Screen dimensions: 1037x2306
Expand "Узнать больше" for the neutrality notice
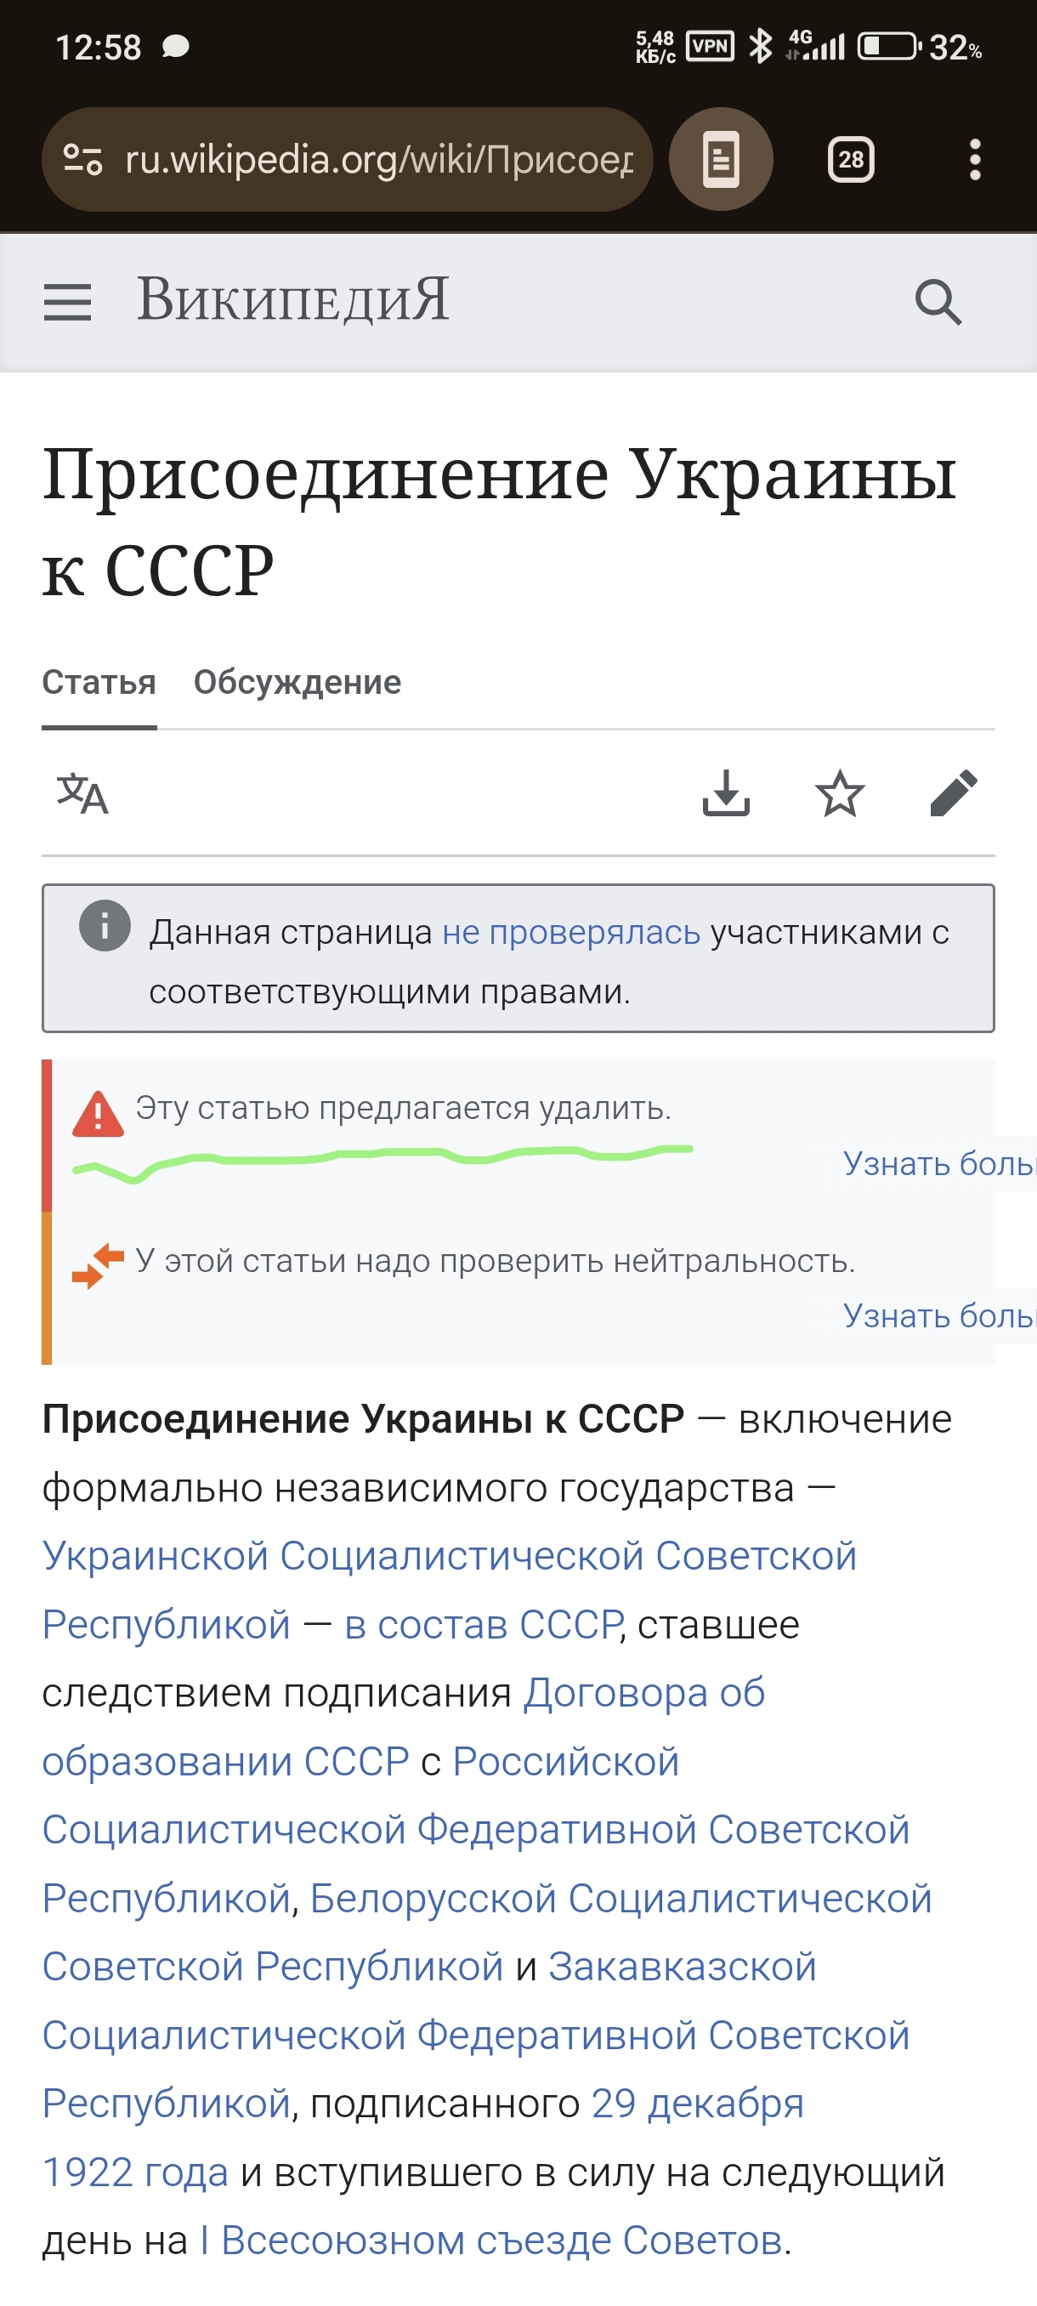tap(938, 1316)
